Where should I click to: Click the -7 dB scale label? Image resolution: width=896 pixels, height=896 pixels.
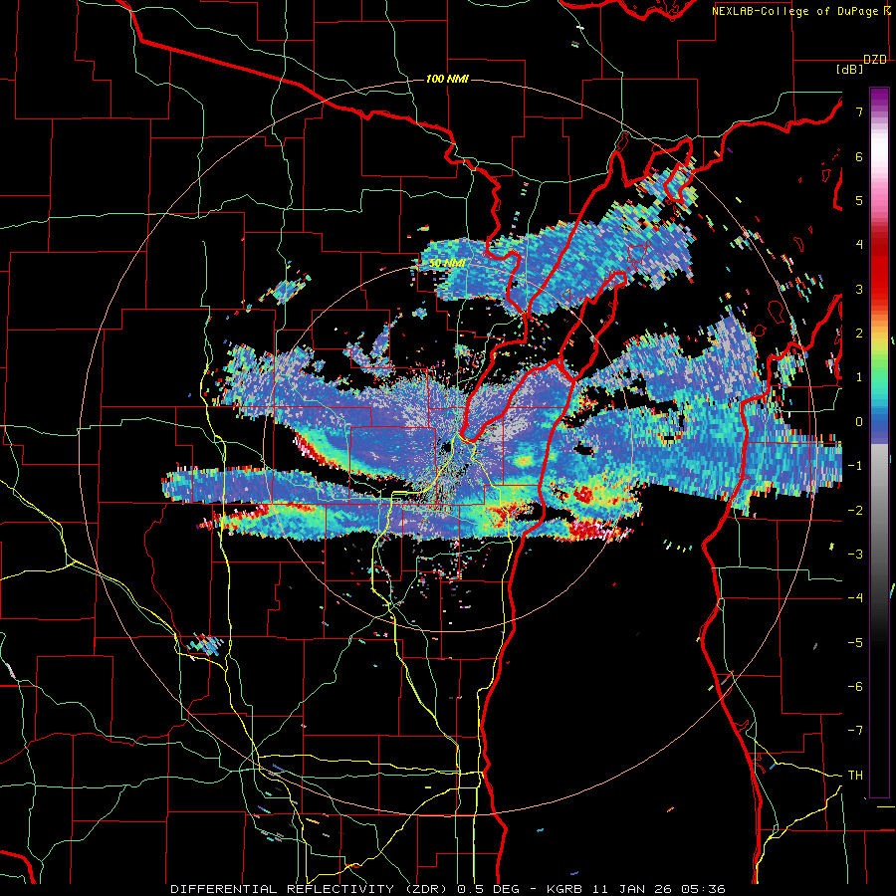tap(855, 731)
